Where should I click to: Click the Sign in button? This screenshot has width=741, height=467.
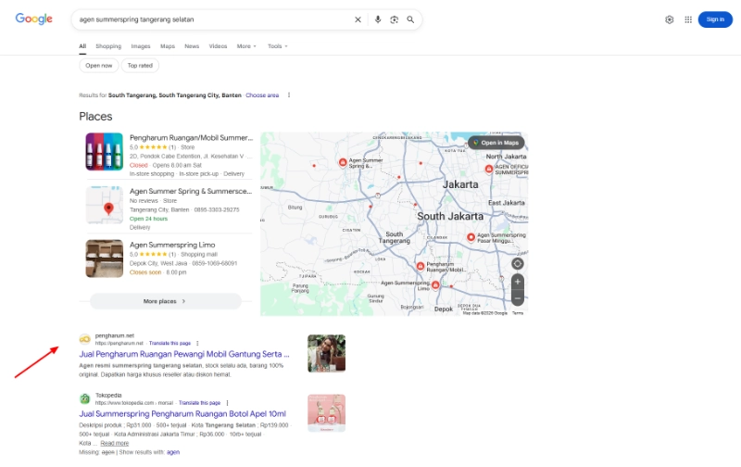pos(715,19)
